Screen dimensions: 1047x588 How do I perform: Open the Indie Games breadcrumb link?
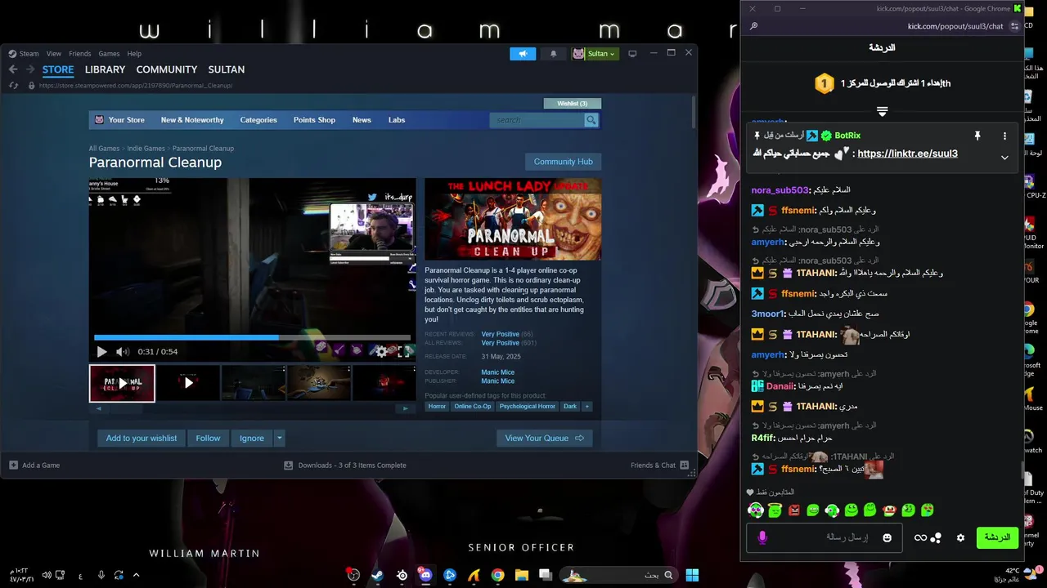tap(146, 149)
